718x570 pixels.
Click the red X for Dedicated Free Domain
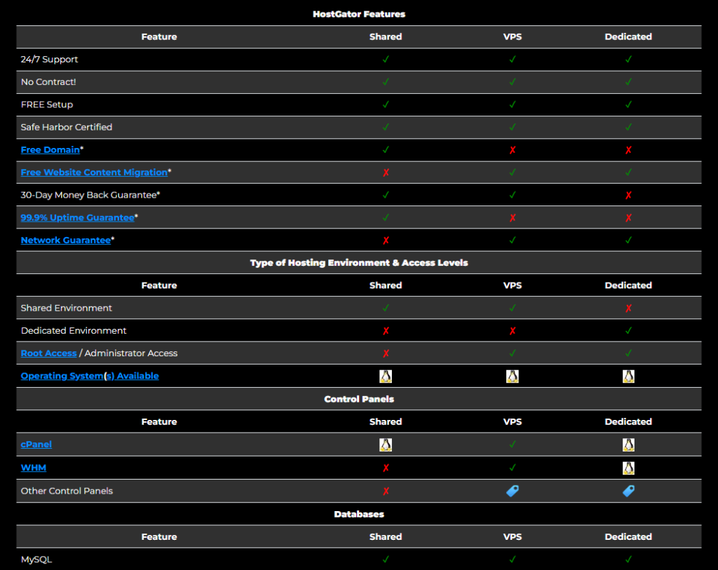(628, 150)
